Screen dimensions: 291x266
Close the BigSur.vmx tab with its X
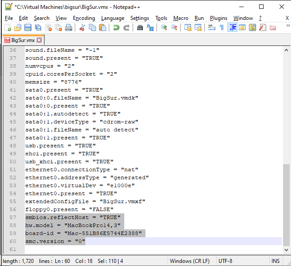39,40
